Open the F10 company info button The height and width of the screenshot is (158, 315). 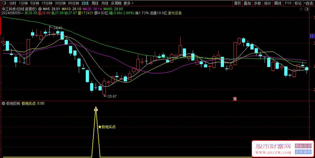coord(288,3)
